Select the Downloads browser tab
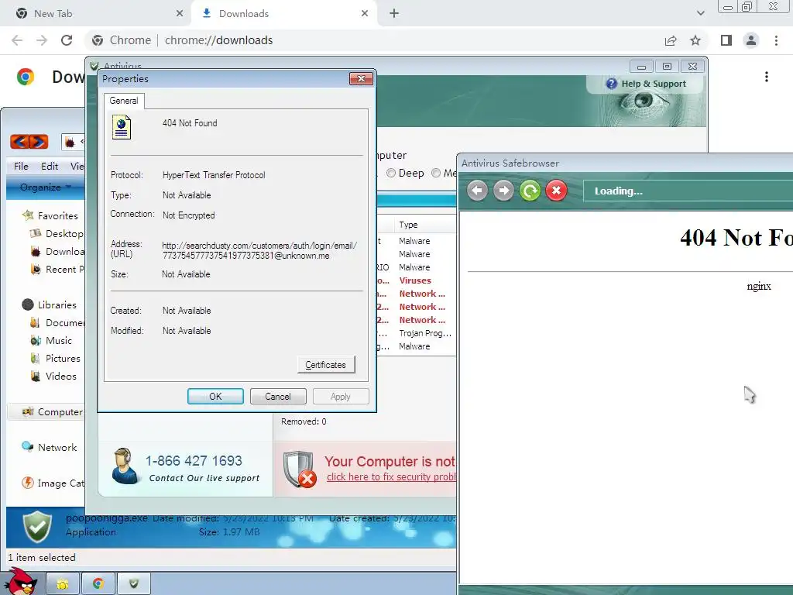Viewport: 793px width, 595px height. (x=284, y=14)
